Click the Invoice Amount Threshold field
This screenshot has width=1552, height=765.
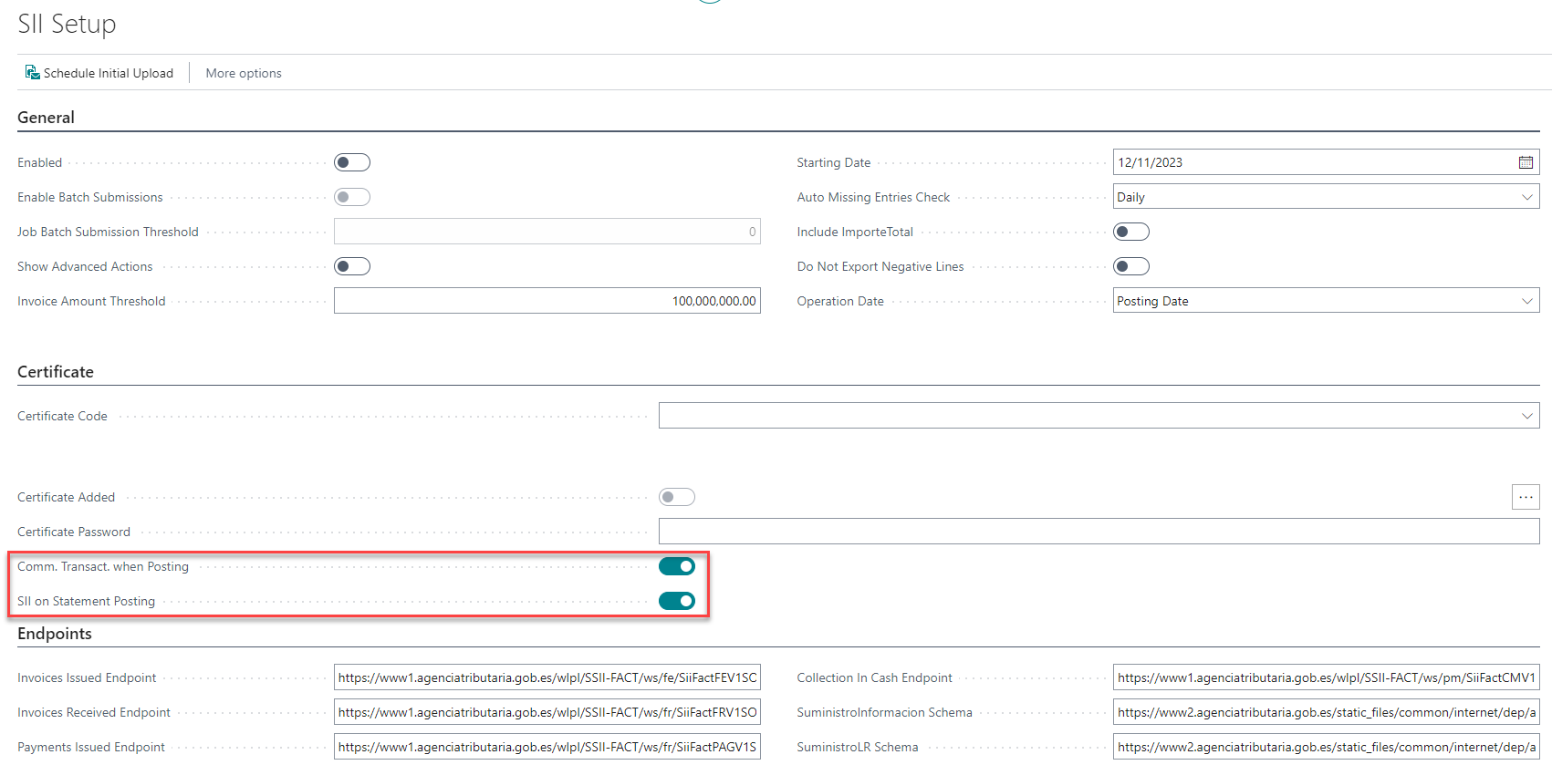tap(547, 301)
